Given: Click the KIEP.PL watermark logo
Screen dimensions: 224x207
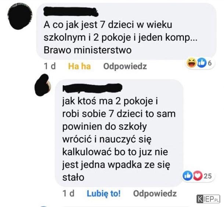Looking at the screenshot, I should pyautogui.click(x=208, y=199).
